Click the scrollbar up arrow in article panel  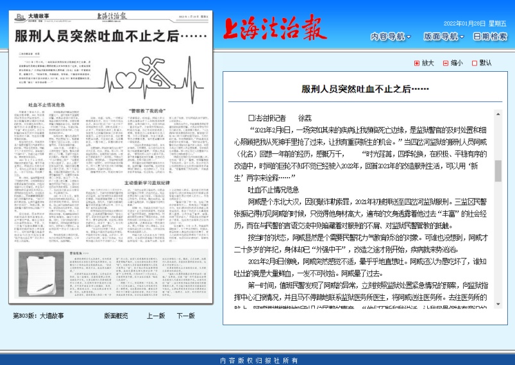[498, 114]
